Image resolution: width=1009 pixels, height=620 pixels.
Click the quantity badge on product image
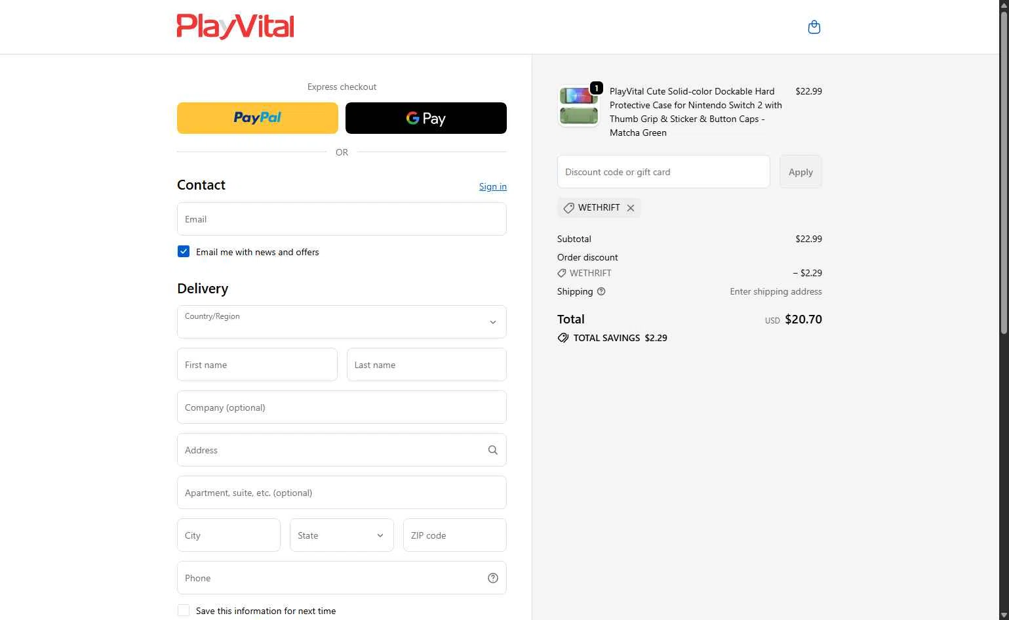(596, 88)
